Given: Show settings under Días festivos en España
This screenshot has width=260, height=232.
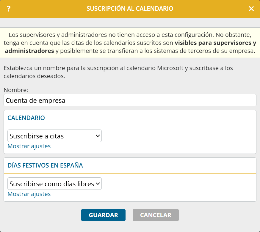Looking at the screenshot, I should (x=29, y=194).
